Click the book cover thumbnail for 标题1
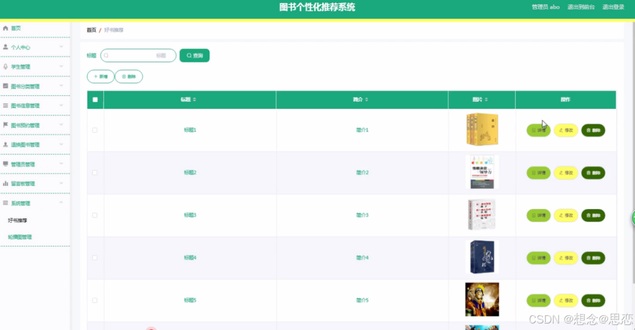 point(482,130)
